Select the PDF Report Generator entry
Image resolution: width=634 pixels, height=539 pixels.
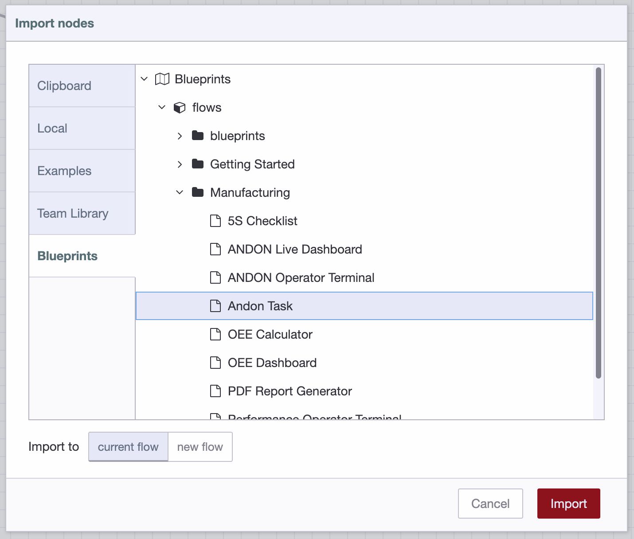[290, 391]
